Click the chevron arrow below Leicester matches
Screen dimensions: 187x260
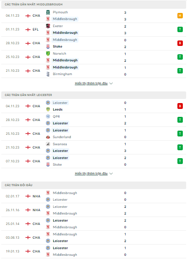pyautogui.click(x=111, y=174)
